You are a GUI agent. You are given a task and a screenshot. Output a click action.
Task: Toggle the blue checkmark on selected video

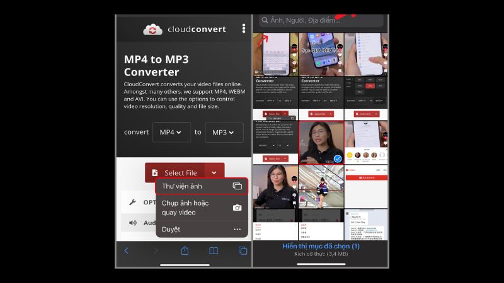(x=338, y=158)
